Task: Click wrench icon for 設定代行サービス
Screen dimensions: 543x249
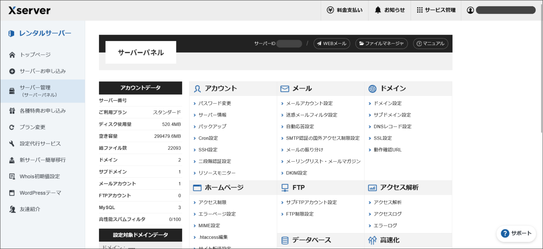Action: point(12,144)
